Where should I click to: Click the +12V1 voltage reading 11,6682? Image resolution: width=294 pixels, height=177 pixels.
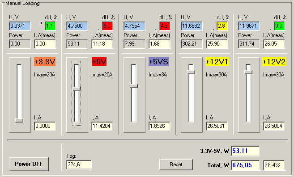coord(192,26)
